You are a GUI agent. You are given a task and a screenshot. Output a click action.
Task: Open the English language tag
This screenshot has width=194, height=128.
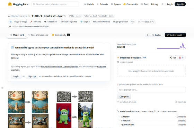pyautogui.click(x=85, y=21)
